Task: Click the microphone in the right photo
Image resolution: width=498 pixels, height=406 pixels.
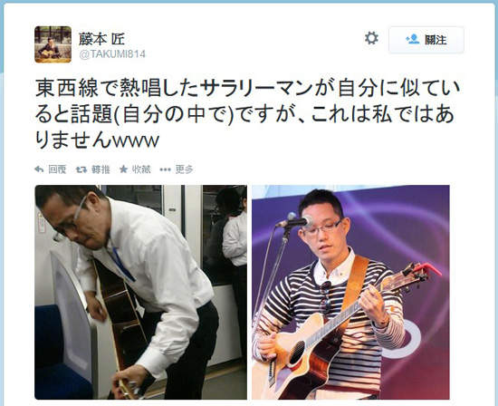Action: tap(294, 220)
